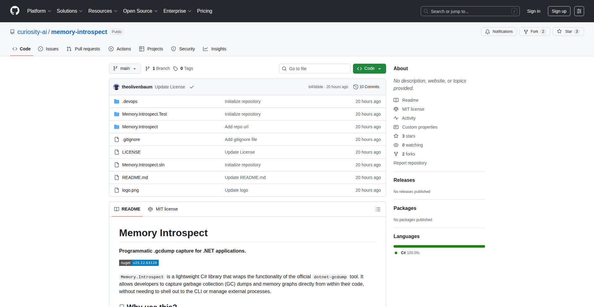Open the Memory.Introspect.sln file
Viewport: 594px width, 307px height.
pos(143,165)
